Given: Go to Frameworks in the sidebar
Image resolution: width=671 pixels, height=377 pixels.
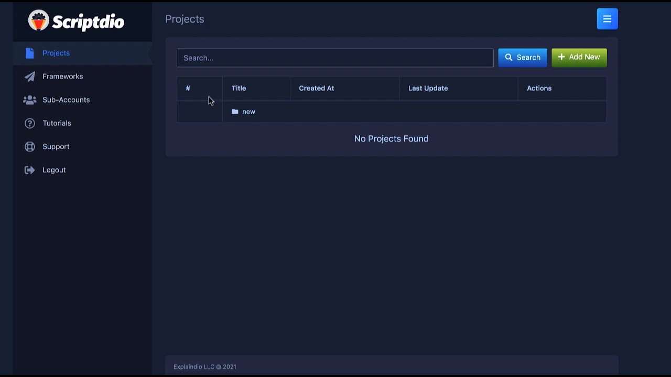Looking at the screenshot, I should [82, 76].
